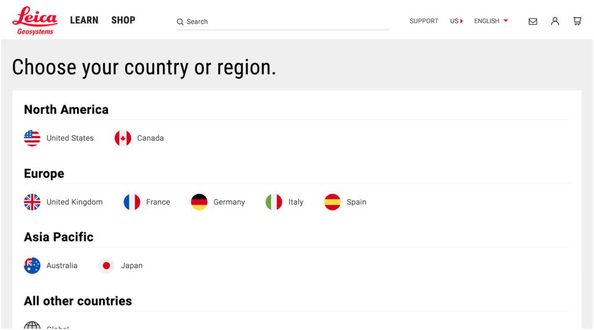Click the Search input field
The height and width of the screenshot is (330, 594).
[282, 21]
